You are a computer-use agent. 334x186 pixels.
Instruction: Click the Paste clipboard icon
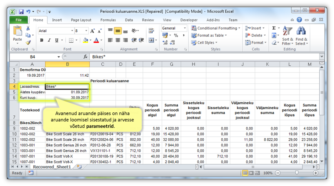tap(17, 31)
